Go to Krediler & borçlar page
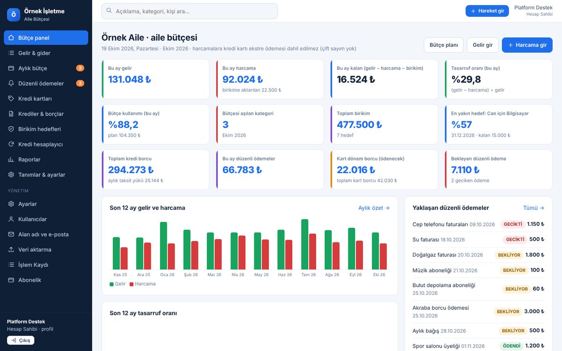 point(46,114)
